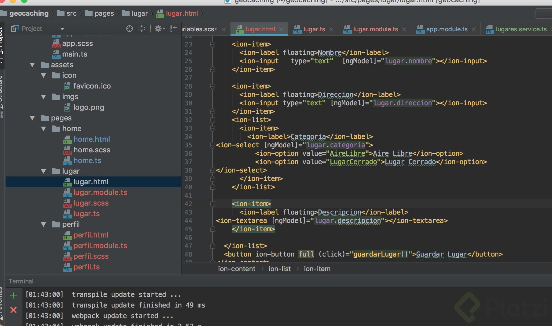Image resolution: width=552 pixels, height=326 pixels.
Task: Close the app.module.ts tab
Action: point(474,29)
